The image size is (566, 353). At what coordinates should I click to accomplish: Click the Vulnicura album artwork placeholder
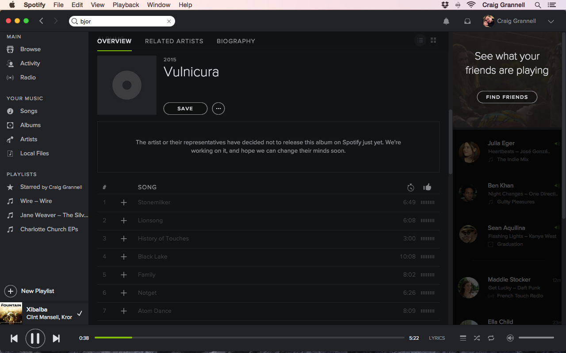tap(127, 85)
